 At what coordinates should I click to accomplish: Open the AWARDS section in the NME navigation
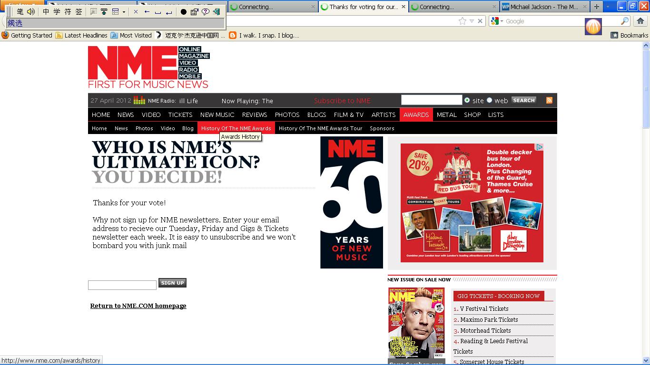point(416,115)
